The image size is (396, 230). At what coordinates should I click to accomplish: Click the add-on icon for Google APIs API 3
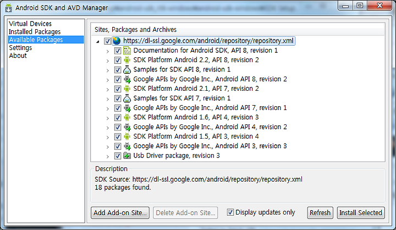(127, 146)
